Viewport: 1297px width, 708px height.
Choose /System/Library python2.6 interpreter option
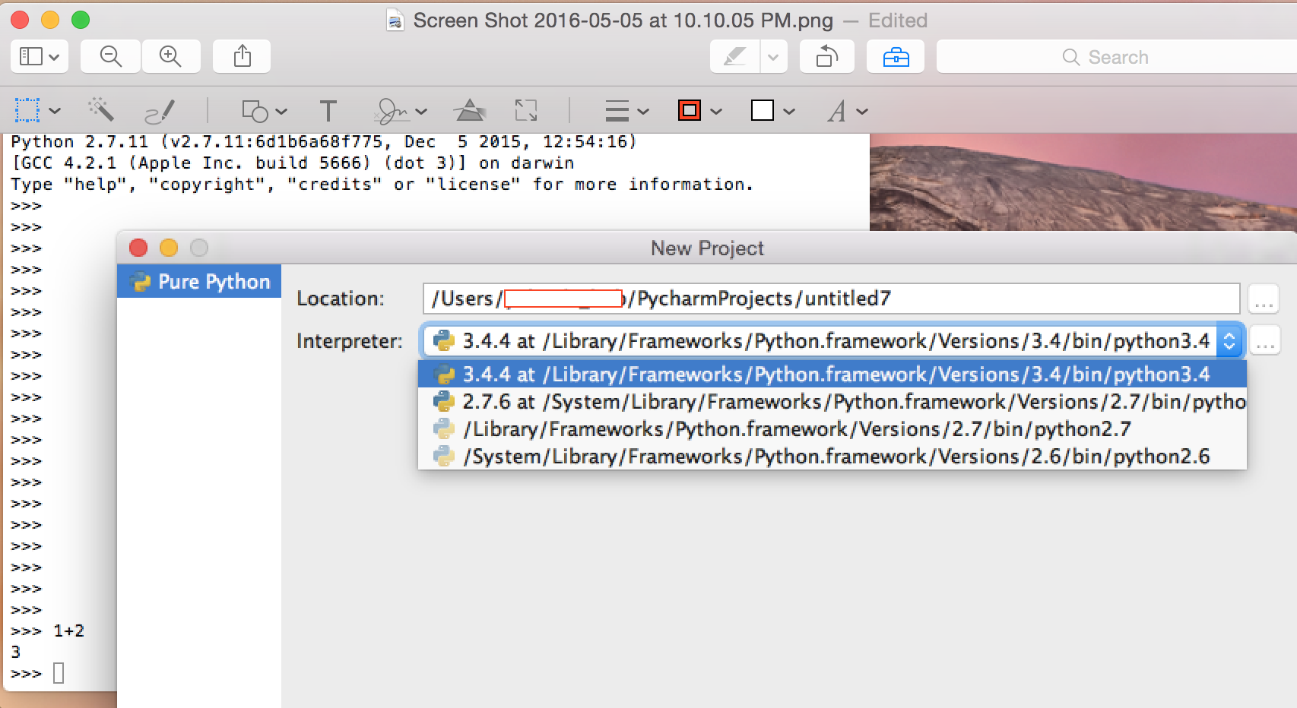(832, 457)
